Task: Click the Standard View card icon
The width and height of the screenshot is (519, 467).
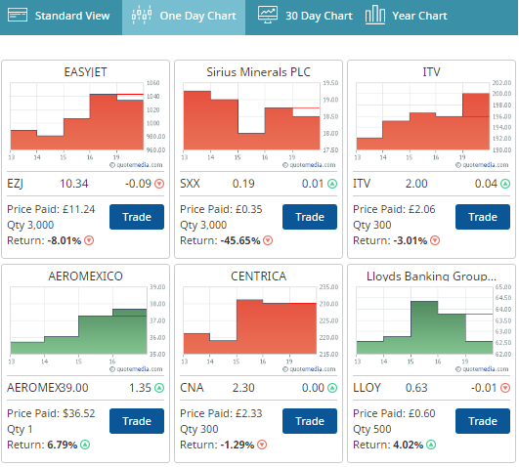Action: pyautogui.click(x=18, y=16)
